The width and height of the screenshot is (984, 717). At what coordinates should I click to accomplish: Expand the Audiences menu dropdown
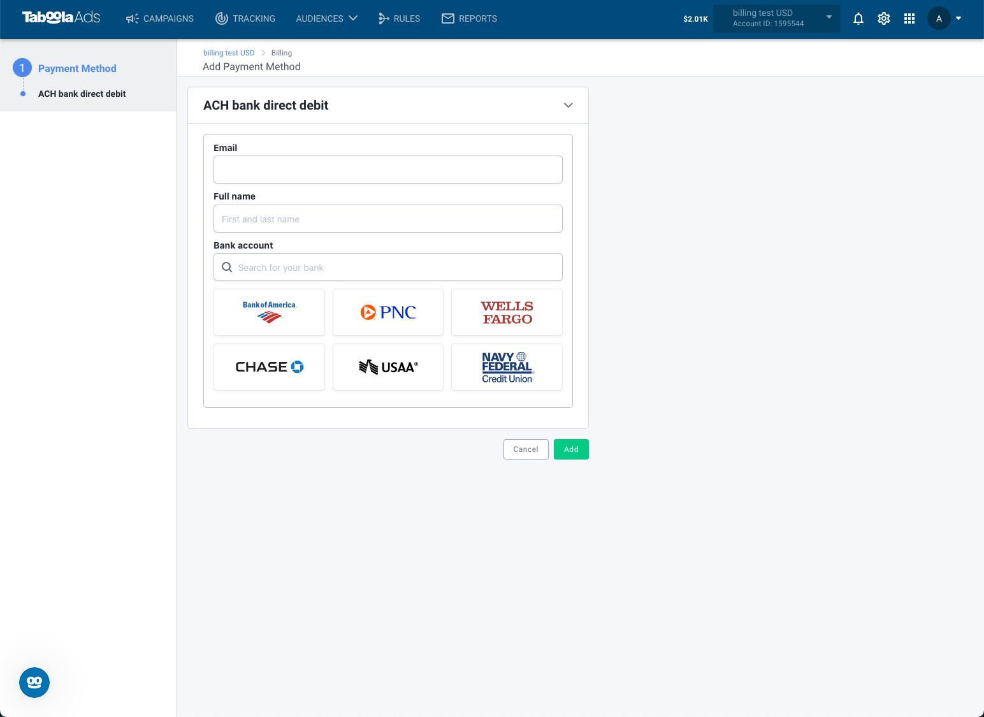pyautogui.click(x=326, y=18)
